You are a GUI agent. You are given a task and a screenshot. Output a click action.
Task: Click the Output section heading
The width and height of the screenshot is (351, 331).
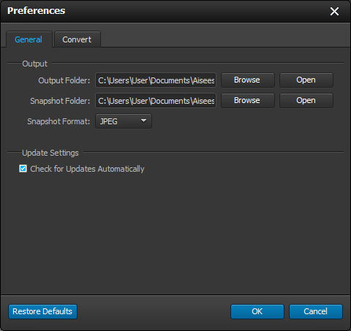(x=34, y=64)
